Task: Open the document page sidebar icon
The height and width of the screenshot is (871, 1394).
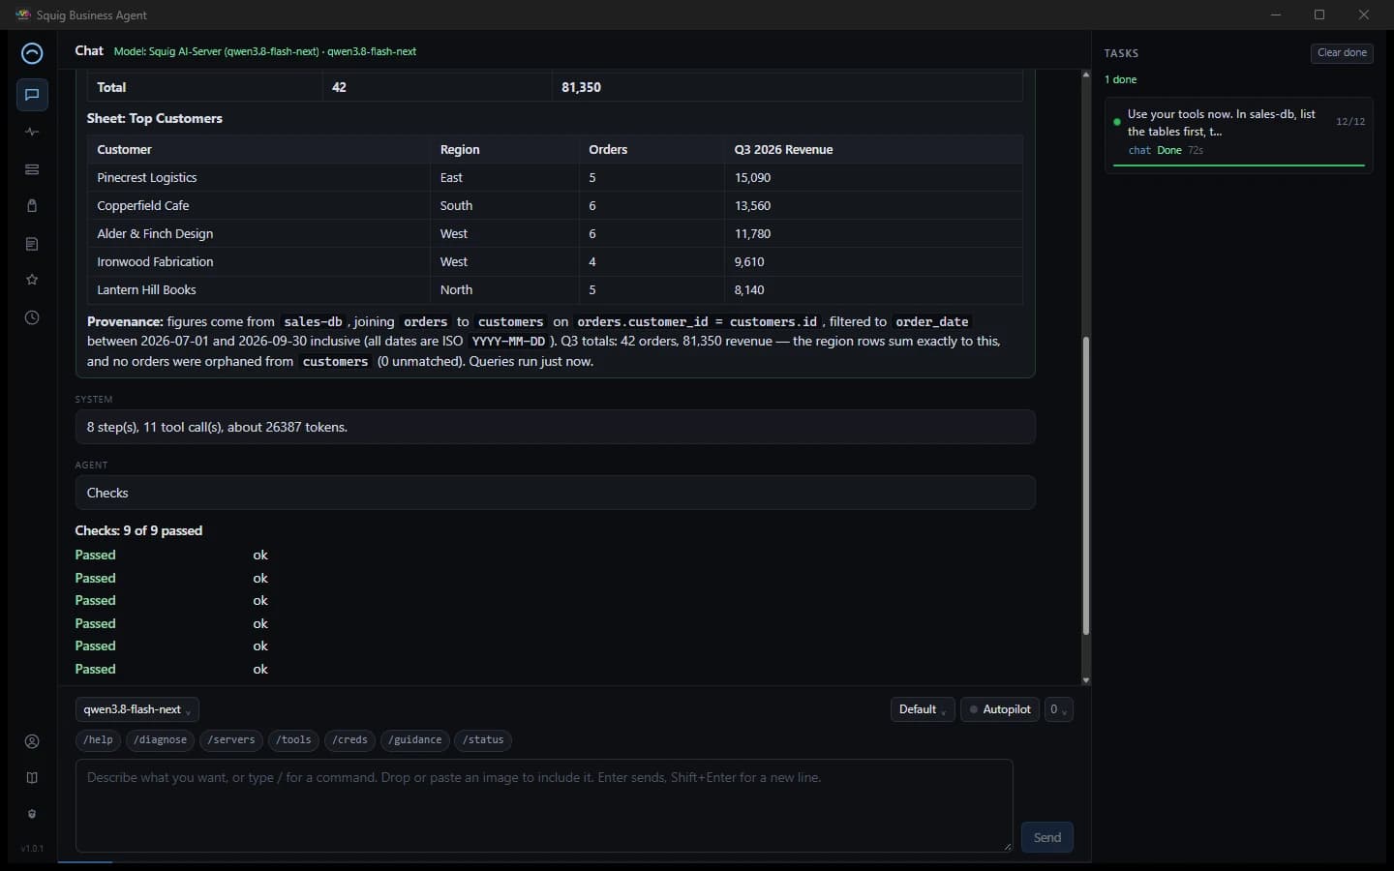Action: coord(32,244)
